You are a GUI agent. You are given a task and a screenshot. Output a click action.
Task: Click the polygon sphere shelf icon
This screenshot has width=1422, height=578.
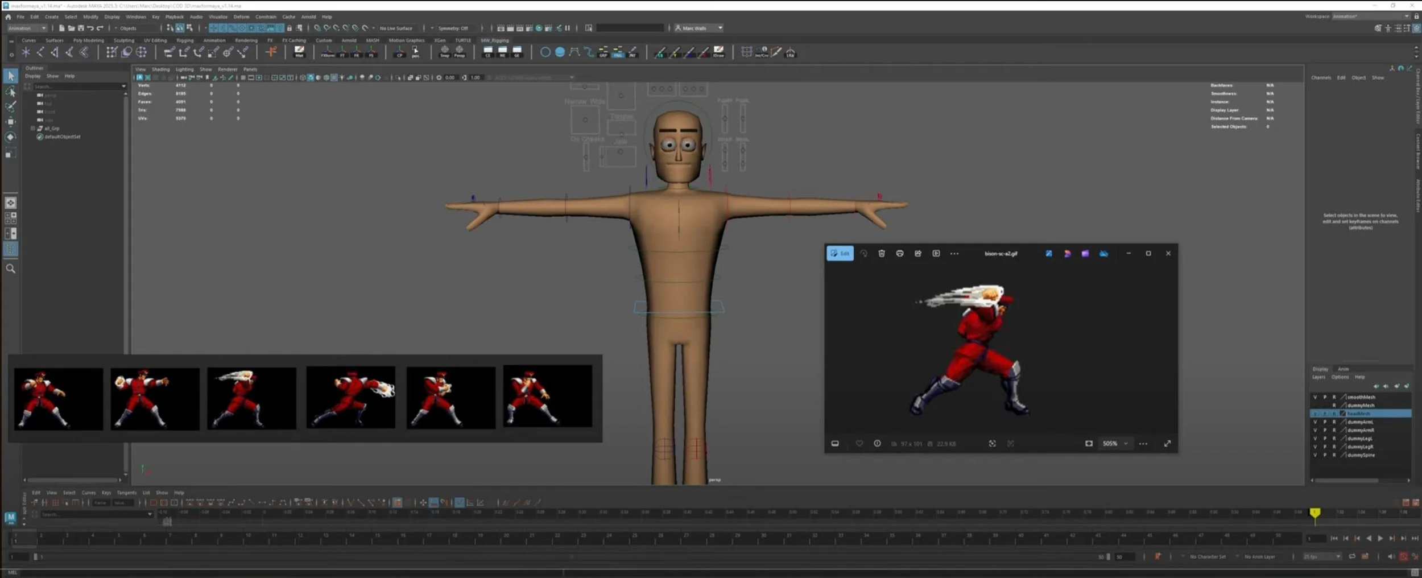[560, 52]
